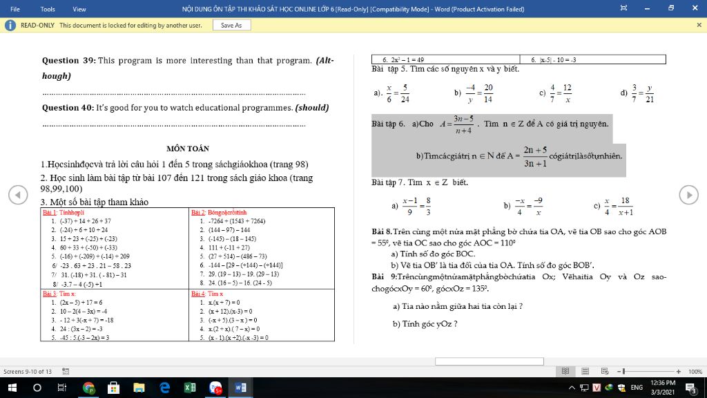The width and height of the screenshot is (707, 398).
Task: Dismiss the read-only notification bar
Action: tap(699, 26)
